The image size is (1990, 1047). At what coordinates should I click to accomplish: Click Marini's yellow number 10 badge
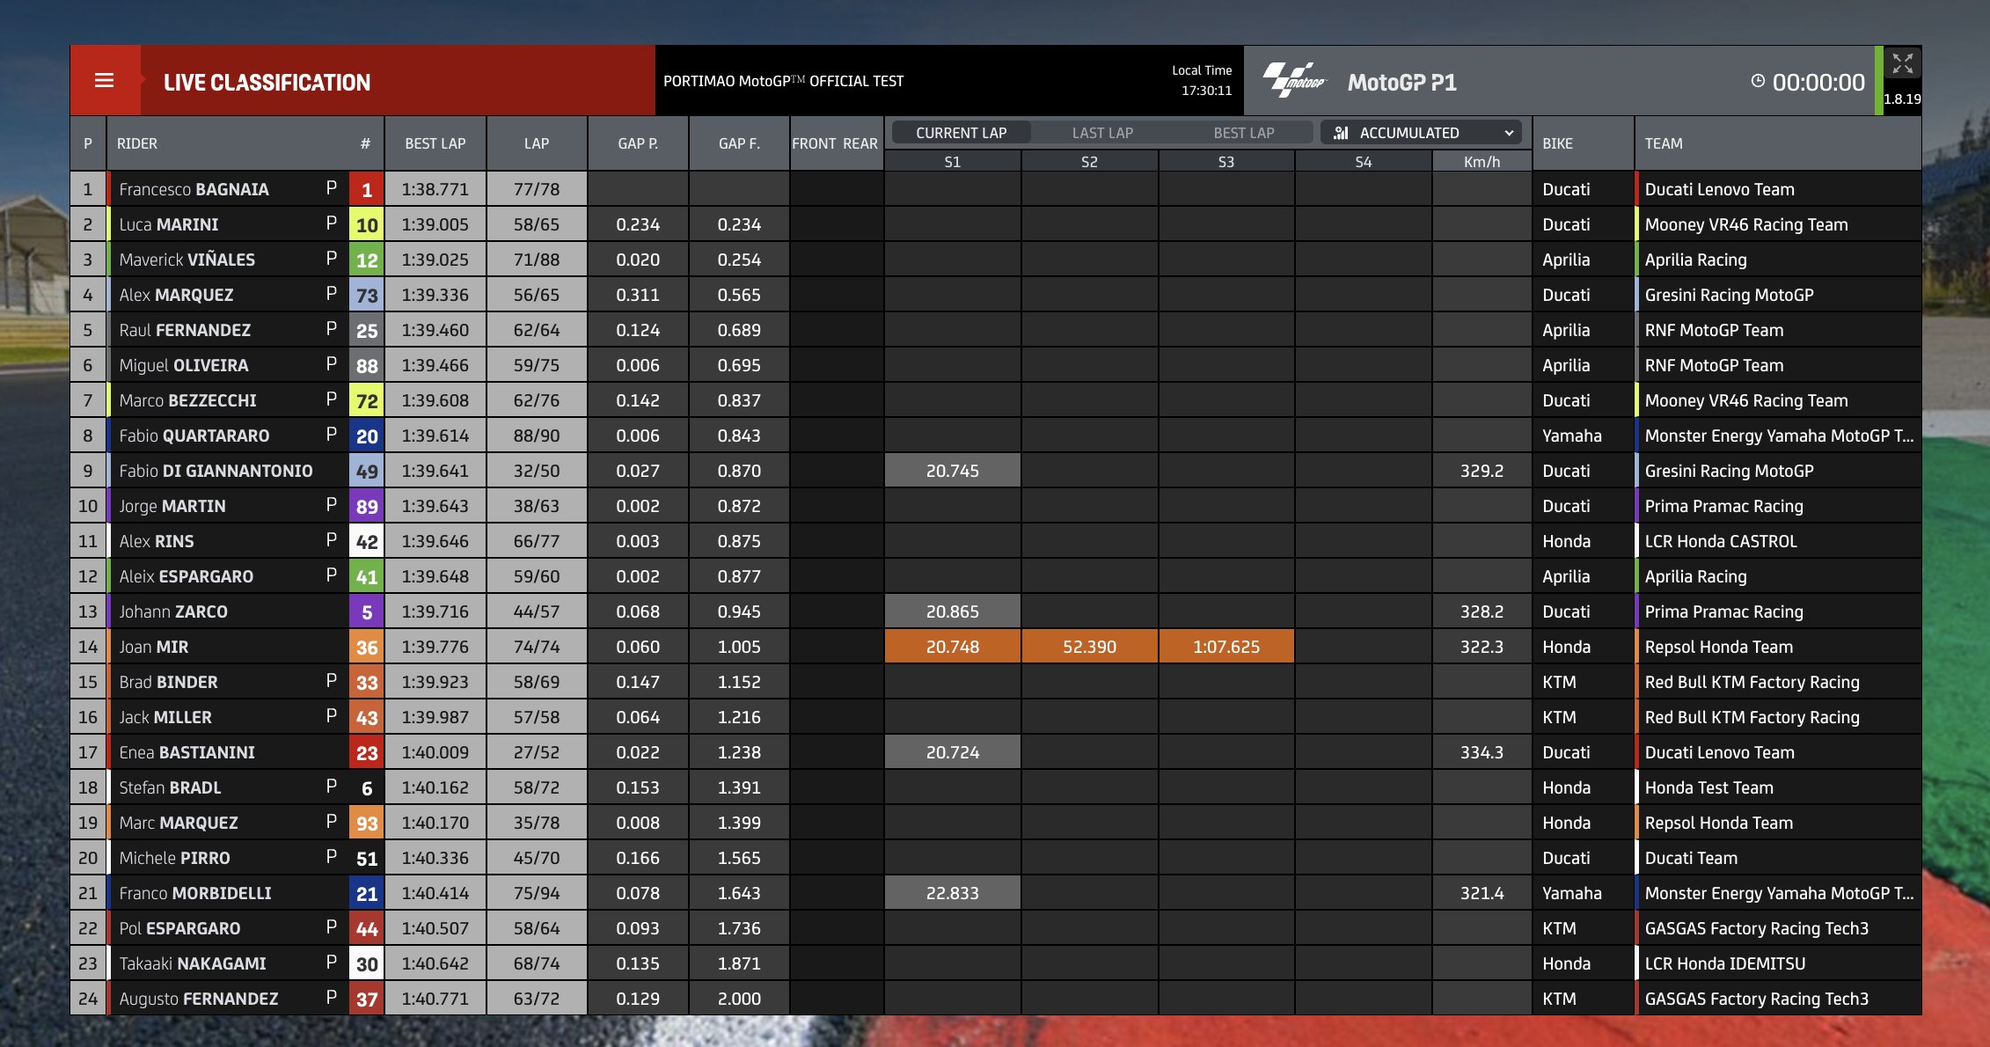pos(367,224)
